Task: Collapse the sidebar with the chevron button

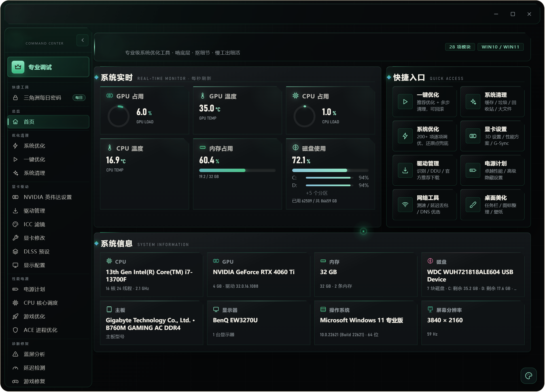Action: tap(82, 40)
